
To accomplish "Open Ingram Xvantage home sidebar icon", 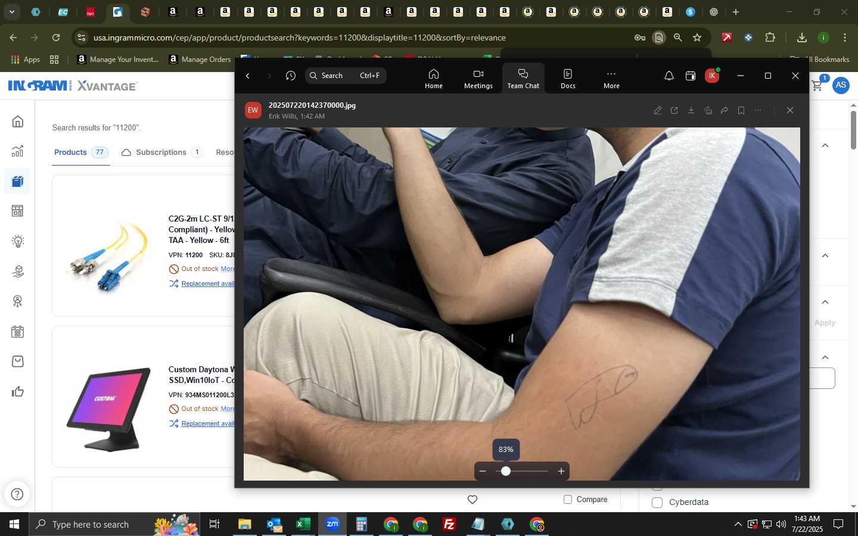I will [18, 121].
